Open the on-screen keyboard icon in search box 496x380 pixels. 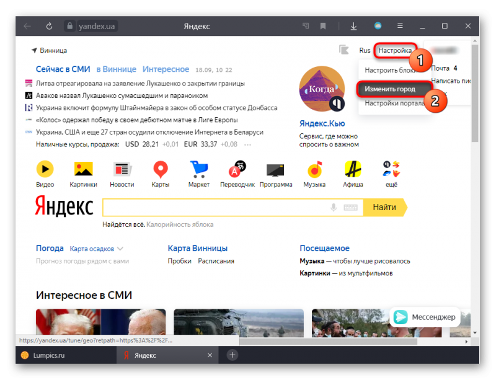[x=350, y=208]
